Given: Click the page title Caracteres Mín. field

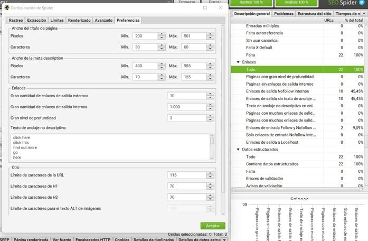Looking at the screenshot, I should [x=145, y=47].
